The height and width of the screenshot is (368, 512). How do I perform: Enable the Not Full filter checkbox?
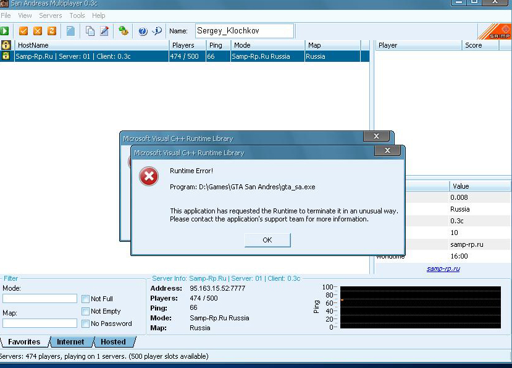tap(85, 299)
